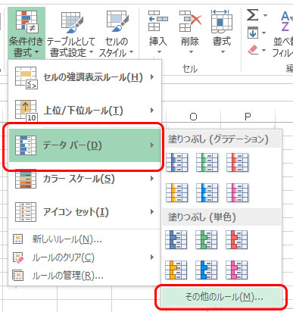Image resolution: width=293 pixels, height=312 pixels.
Task: Apply orange gradient data bar
Action: click(x=176, y=192)
